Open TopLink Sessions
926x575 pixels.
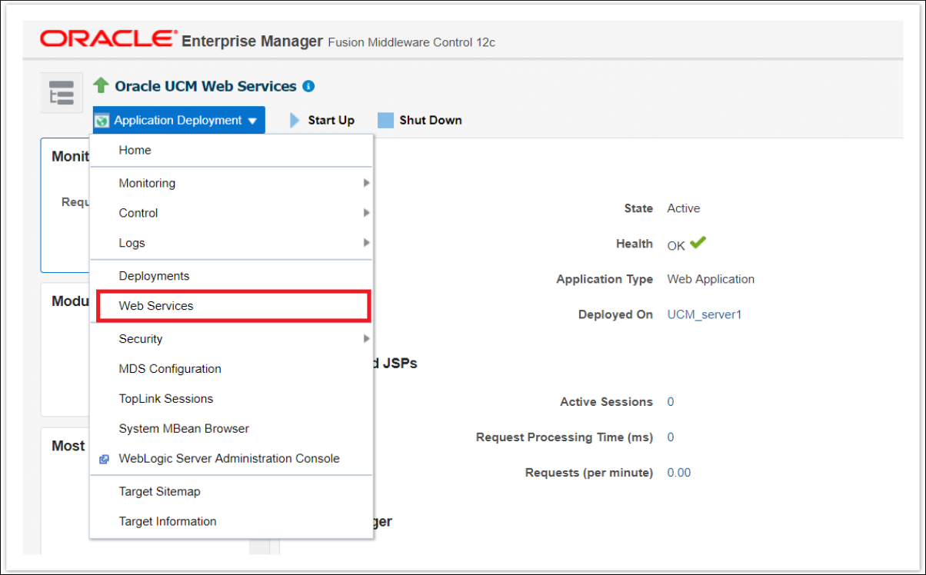tap(231, 399)
